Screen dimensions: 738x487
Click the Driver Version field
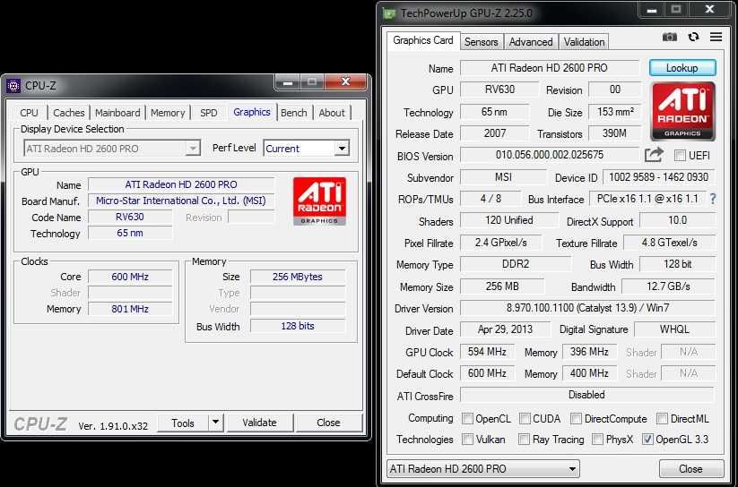click(x=587, y=308)
